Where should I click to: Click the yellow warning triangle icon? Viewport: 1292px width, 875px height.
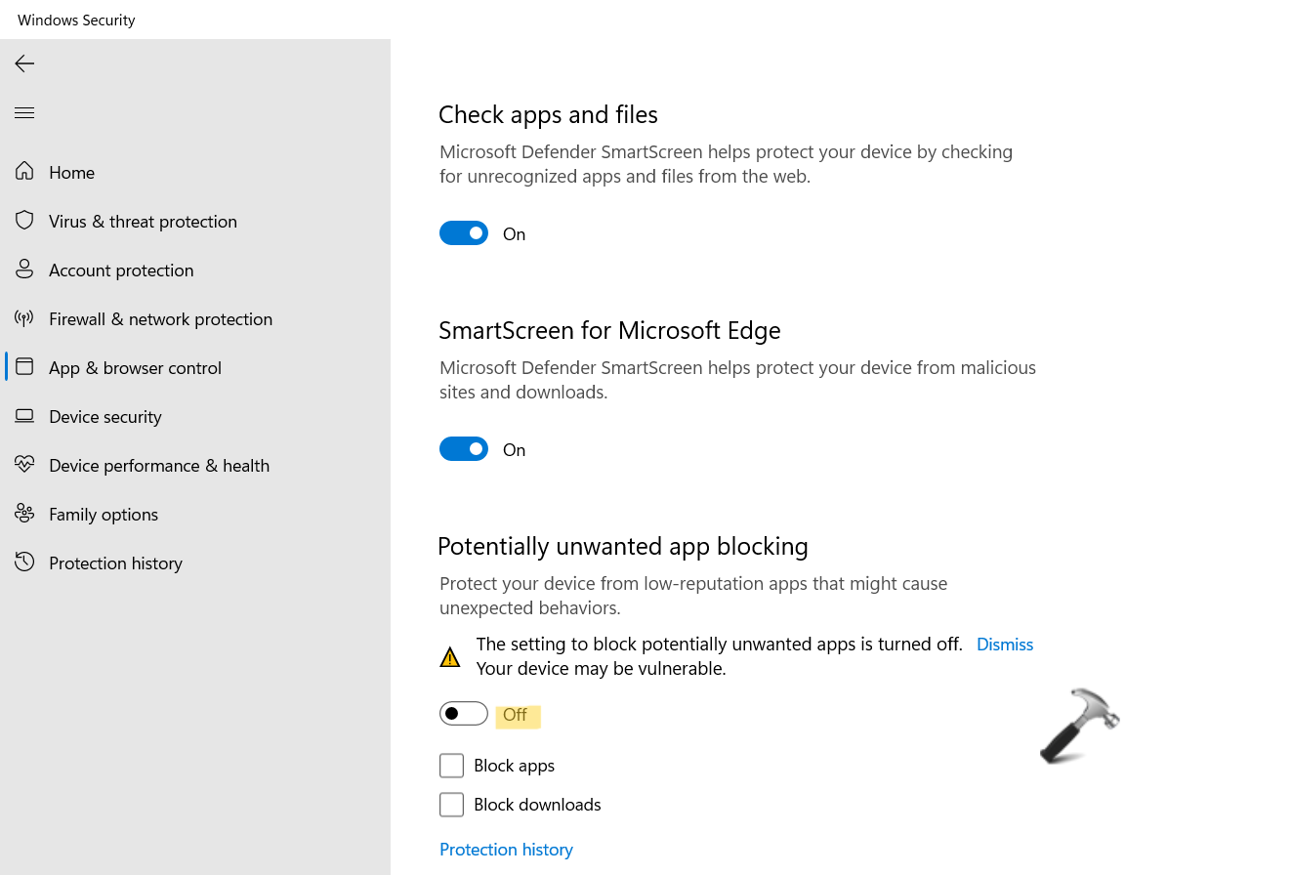tap(450, 657)
